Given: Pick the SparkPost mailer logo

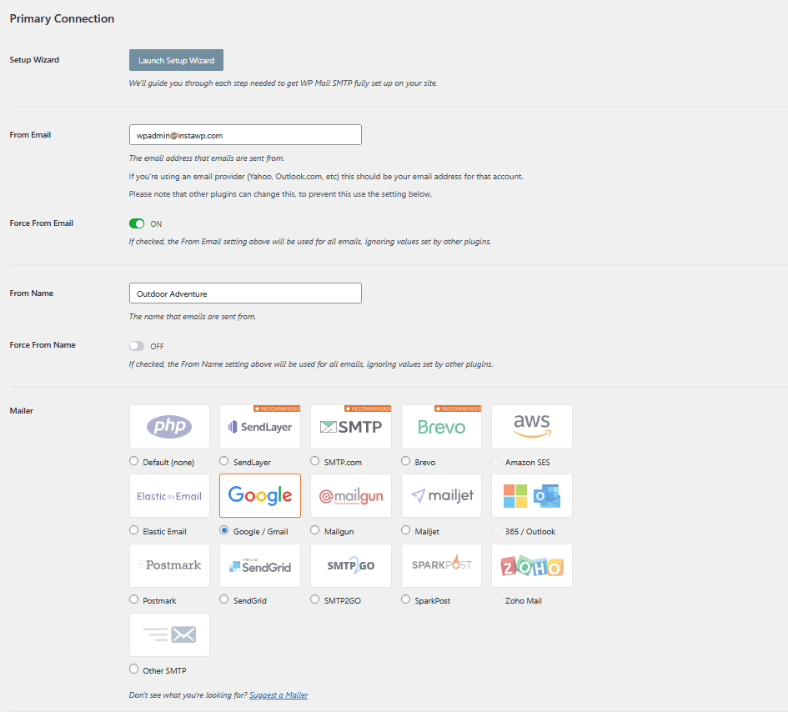Looking at the screenshot, I should [441, 566].
